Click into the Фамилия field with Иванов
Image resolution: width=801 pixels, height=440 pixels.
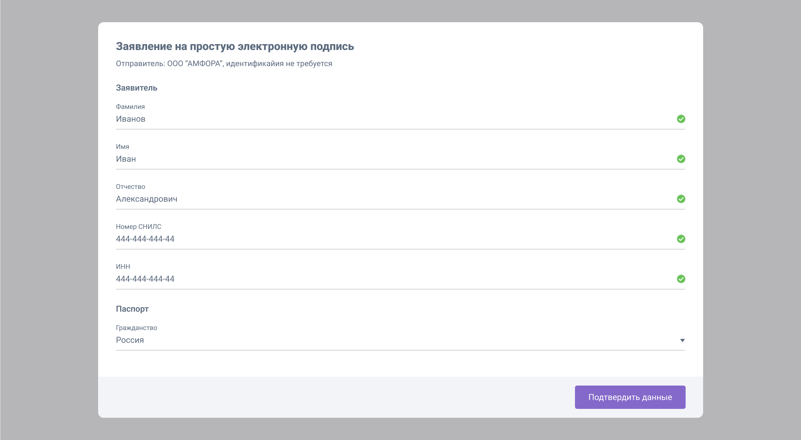coord(373,119)
